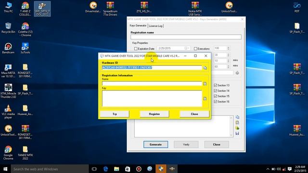Open volume control in system tray
The image size is (308, 173).
pyautogui.click(x=279, y=169)
